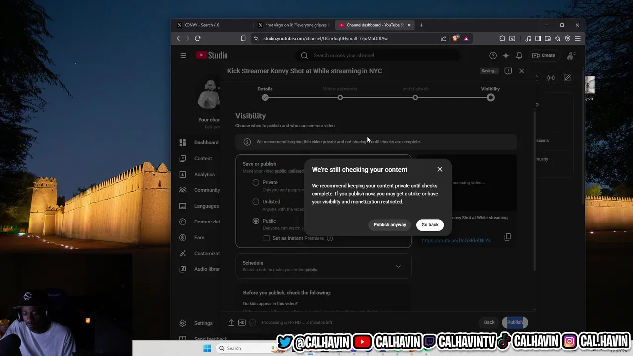Open Analytics in the sidebar
Screen dimensions: 633x356
(200, 174)
